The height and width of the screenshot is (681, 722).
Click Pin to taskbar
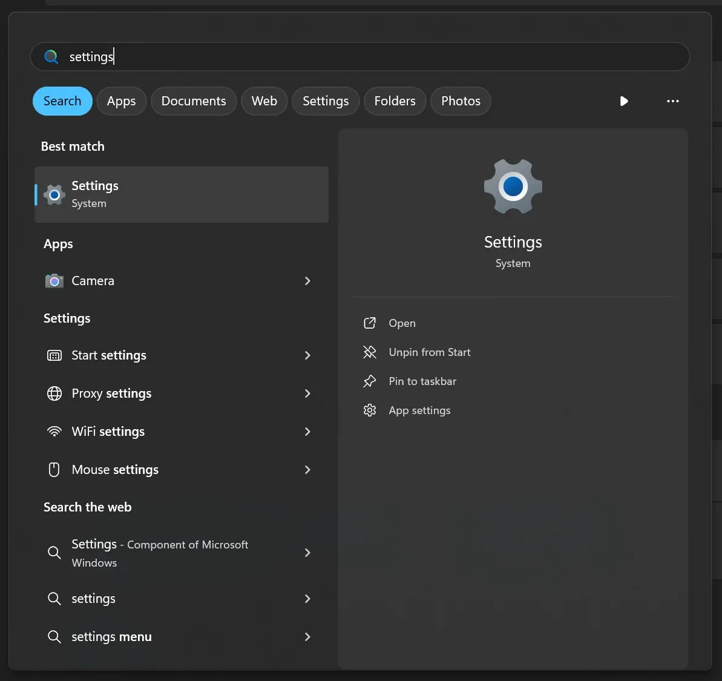pos(422,381)
